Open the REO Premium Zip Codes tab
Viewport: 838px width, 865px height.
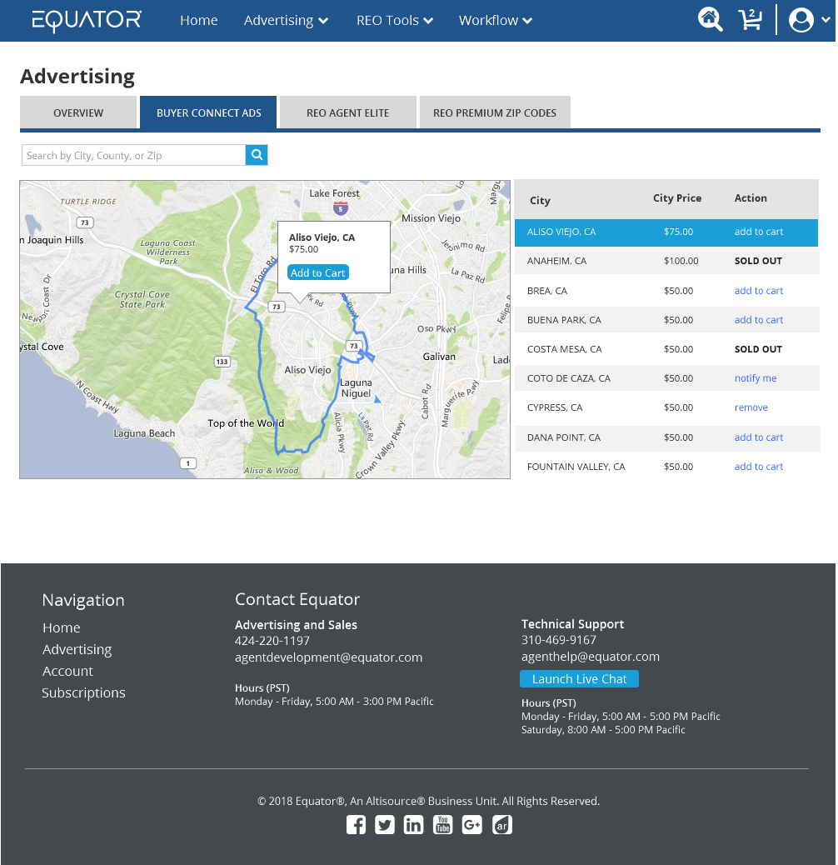[495, 112]
